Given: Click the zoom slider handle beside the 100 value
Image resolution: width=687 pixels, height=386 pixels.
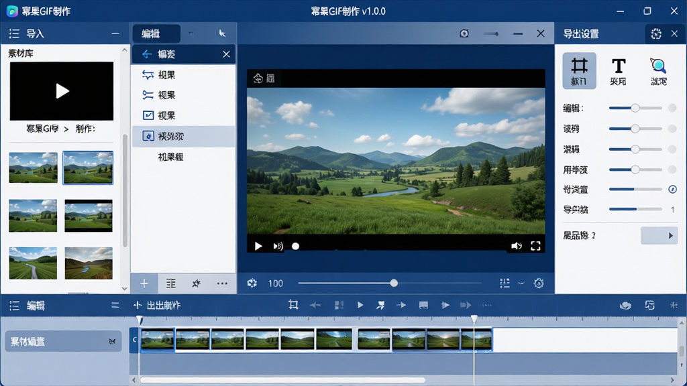Looking at the screenshot, I should point(394,283).
